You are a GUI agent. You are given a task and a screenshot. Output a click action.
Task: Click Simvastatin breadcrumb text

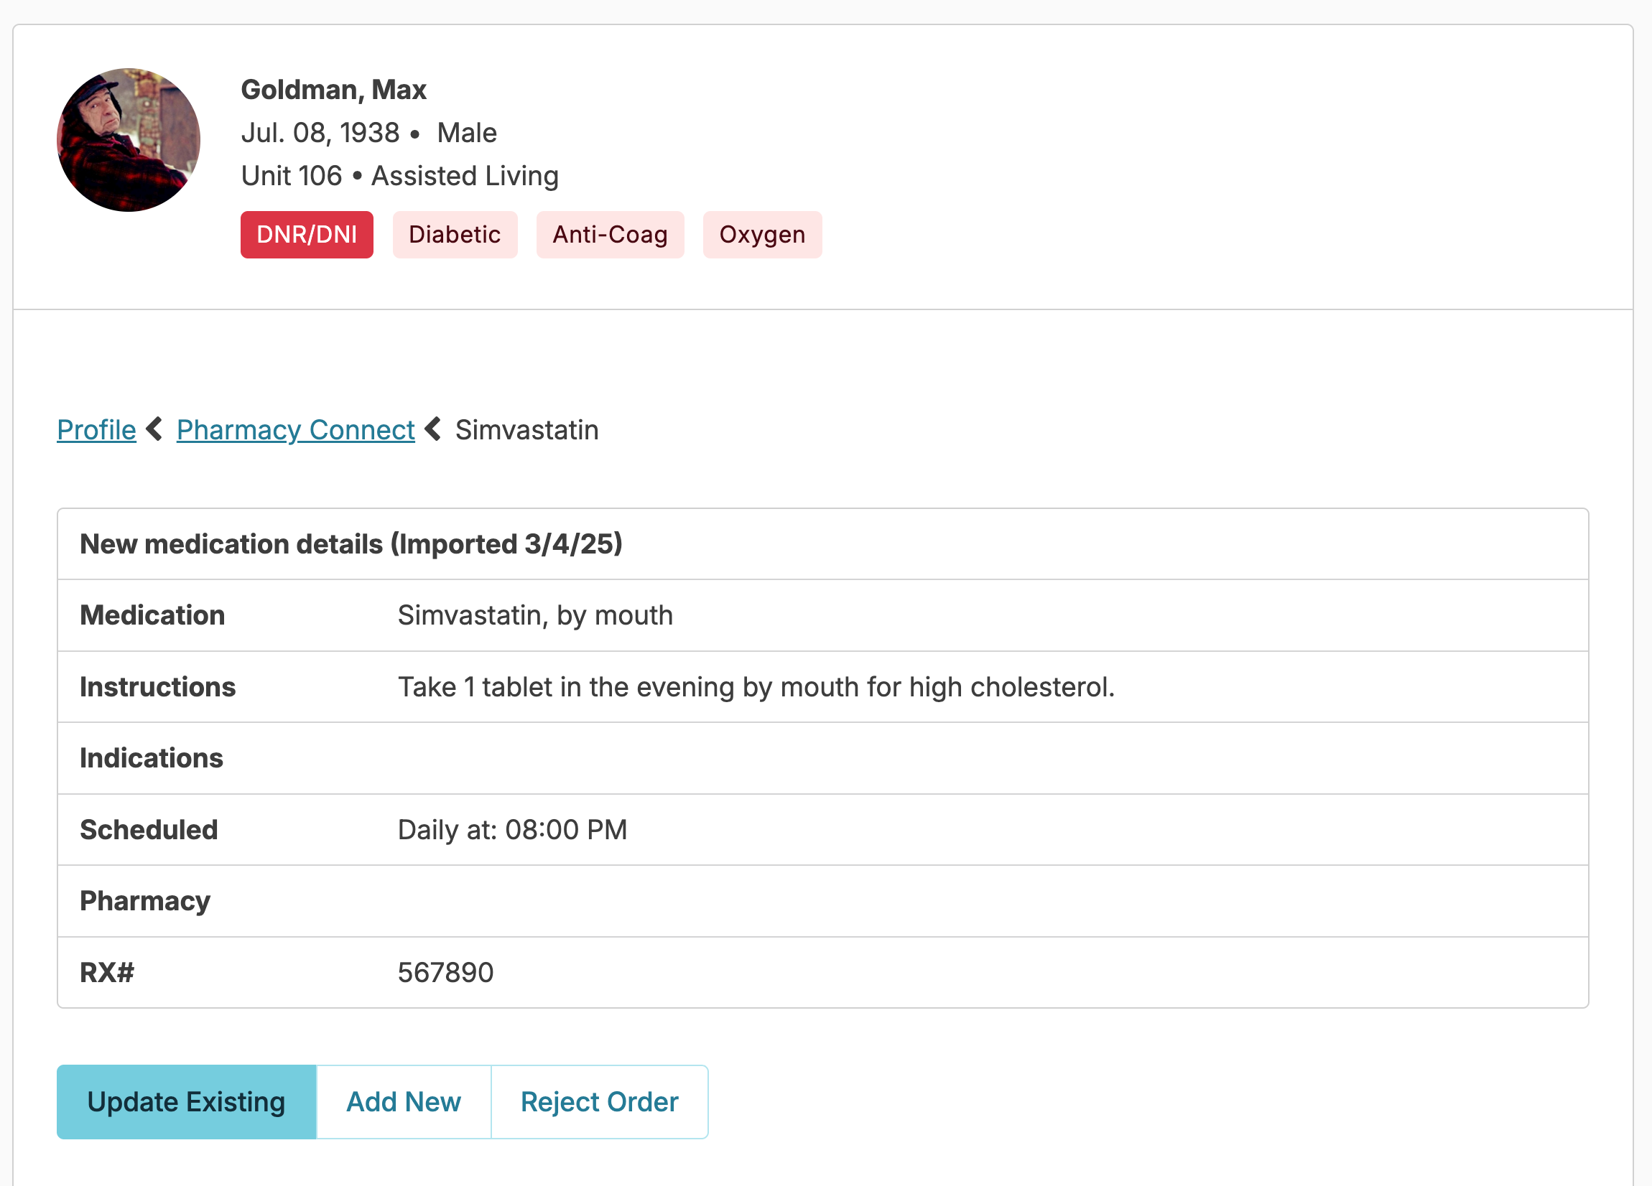tap(526, 429)
